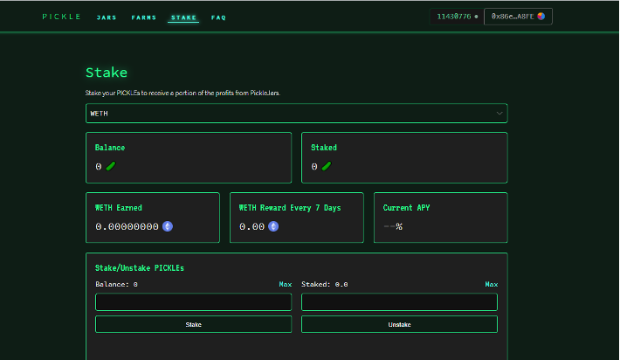620x360 pixels.
Task: Click the Balance card label
Action: [x=110, y=148]
